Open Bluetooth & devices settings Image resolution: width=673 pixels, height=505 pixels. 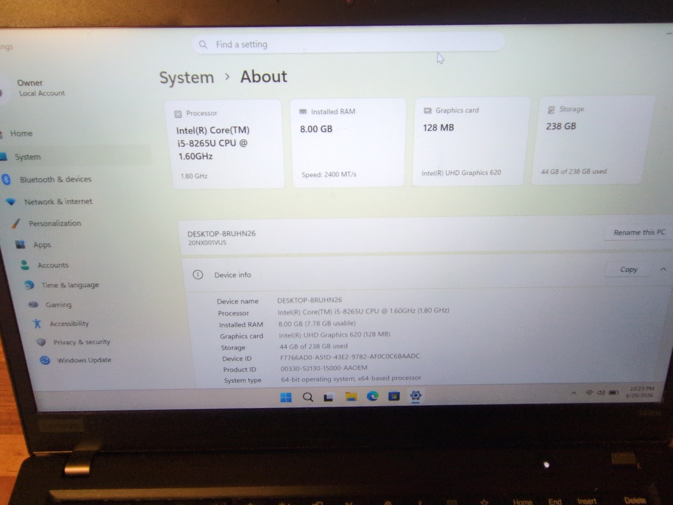click(x=56, y=179)
